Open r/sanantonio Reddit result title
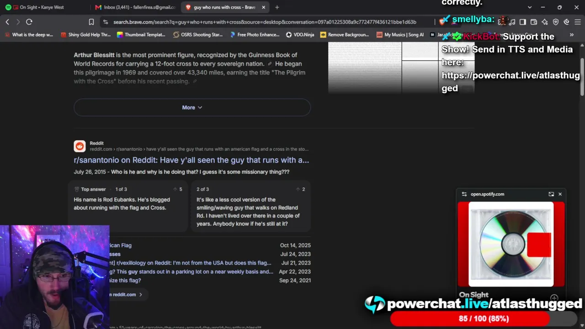The height and width of the screenshot is (329, 585). 191,160
